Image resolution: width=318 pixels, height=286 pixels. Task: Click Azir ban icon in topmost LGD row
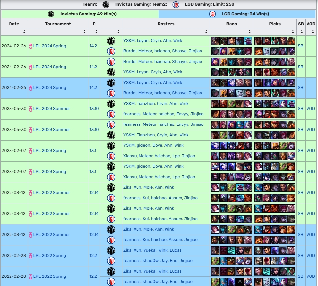(x=231, y=51)
